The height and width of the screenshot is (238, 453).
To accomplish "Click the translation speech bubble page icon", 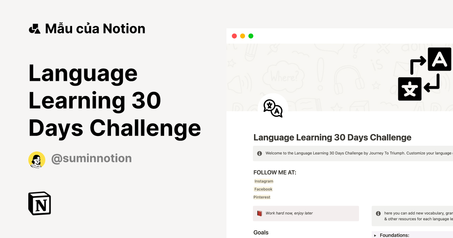I will click(273, 108).
